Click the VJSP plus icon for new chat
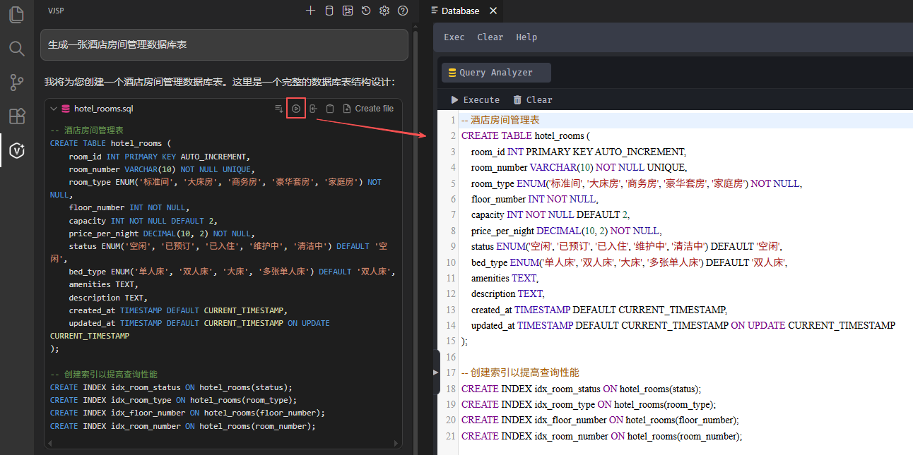This screenshot has height=455, width=913. 310,11
